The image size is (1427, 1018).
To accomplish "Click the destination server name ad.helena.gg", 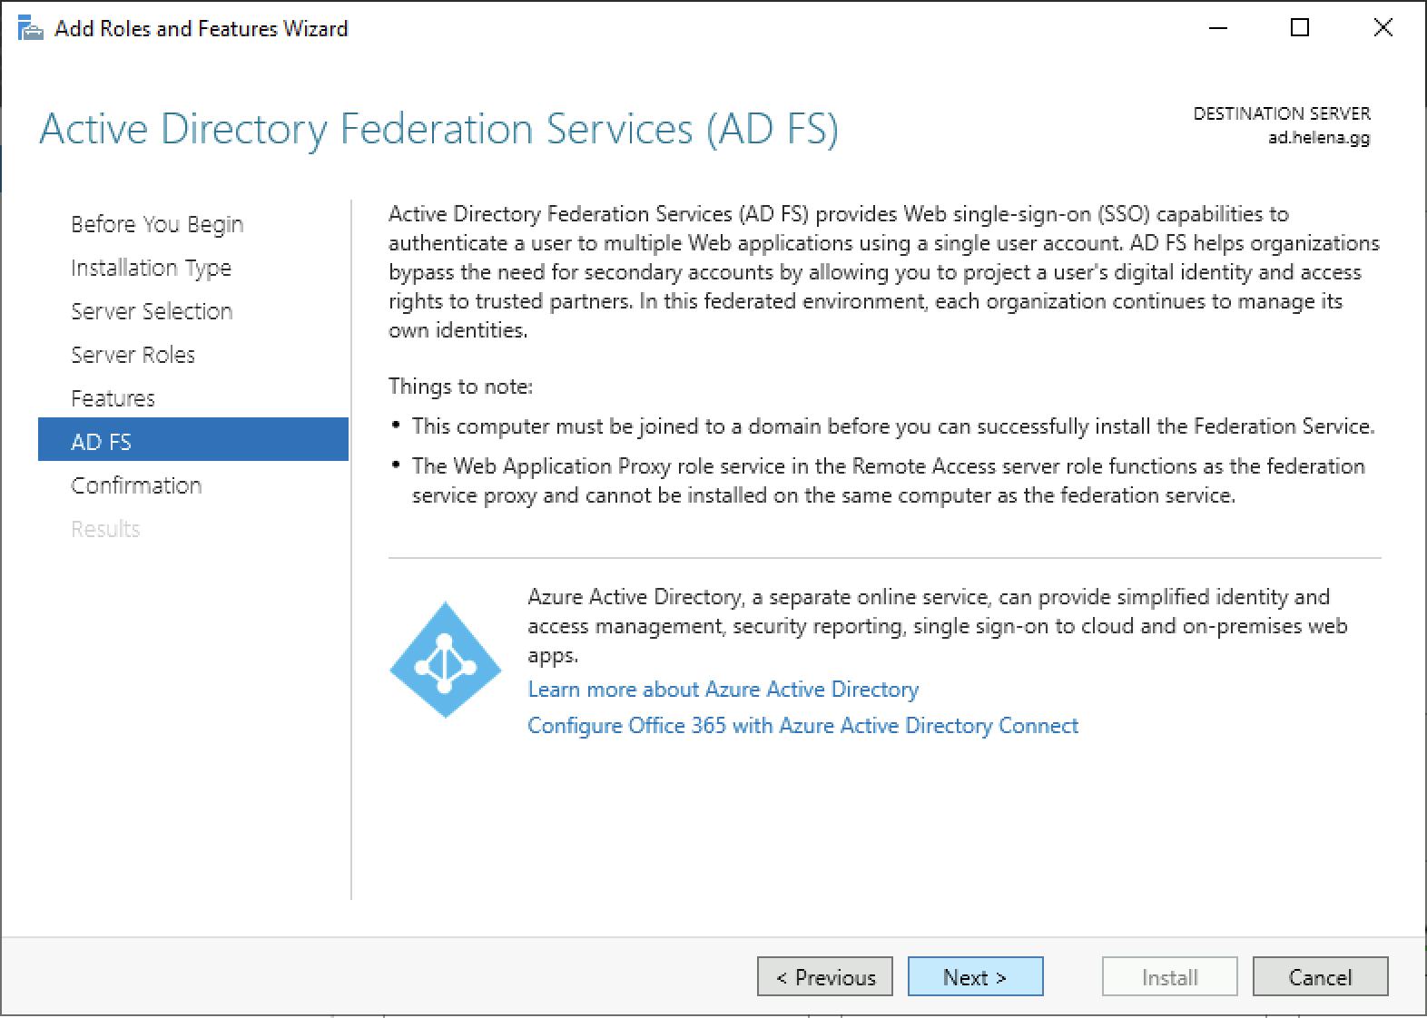I will point(1318,138).
